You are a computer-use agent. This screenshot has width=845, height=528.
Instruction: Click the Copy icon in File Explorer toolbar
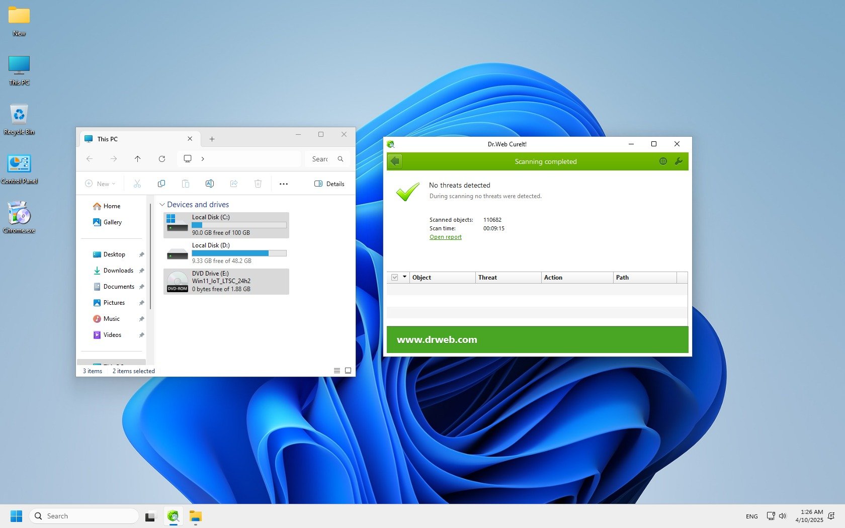[161, 184]
